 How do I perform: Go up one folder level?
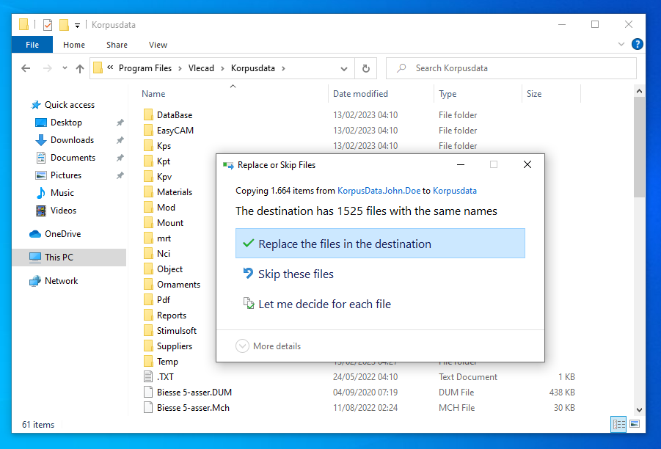(80, 68)
